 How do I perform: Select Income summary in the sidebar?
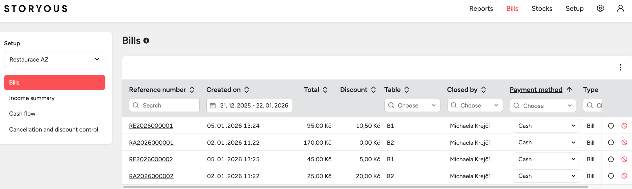pyautogui.click(x=32, y=98)
